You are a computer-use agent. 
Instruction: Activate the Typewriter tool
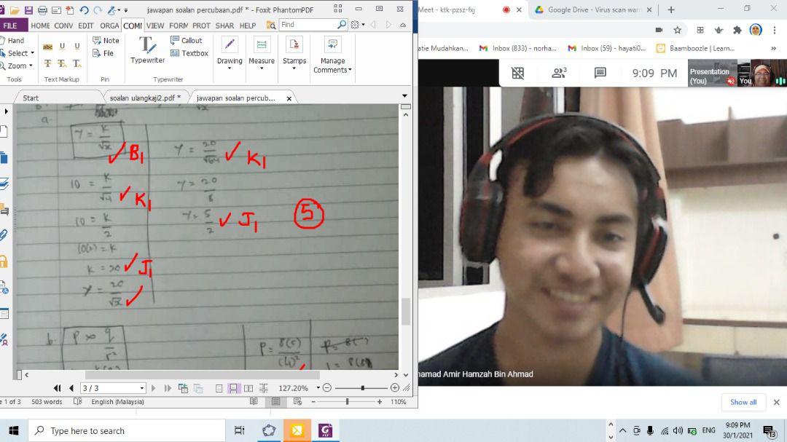(x=147, y=50)
